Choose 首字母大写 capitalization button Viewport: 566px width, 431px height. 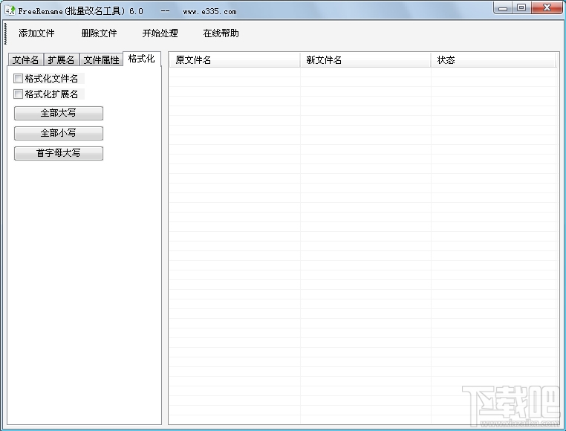[59, 153]
